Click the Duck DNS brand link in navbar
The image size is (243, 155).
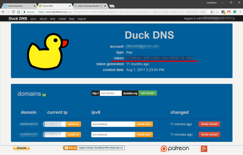(18, 18)
